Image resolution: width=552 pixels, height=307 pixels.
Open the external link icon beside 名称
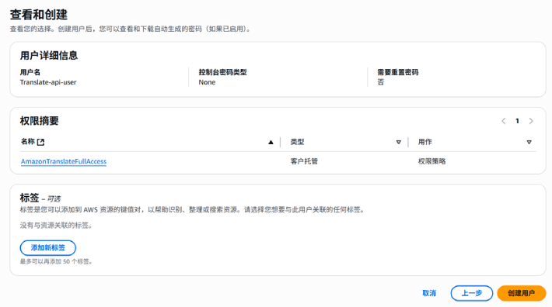41,142
